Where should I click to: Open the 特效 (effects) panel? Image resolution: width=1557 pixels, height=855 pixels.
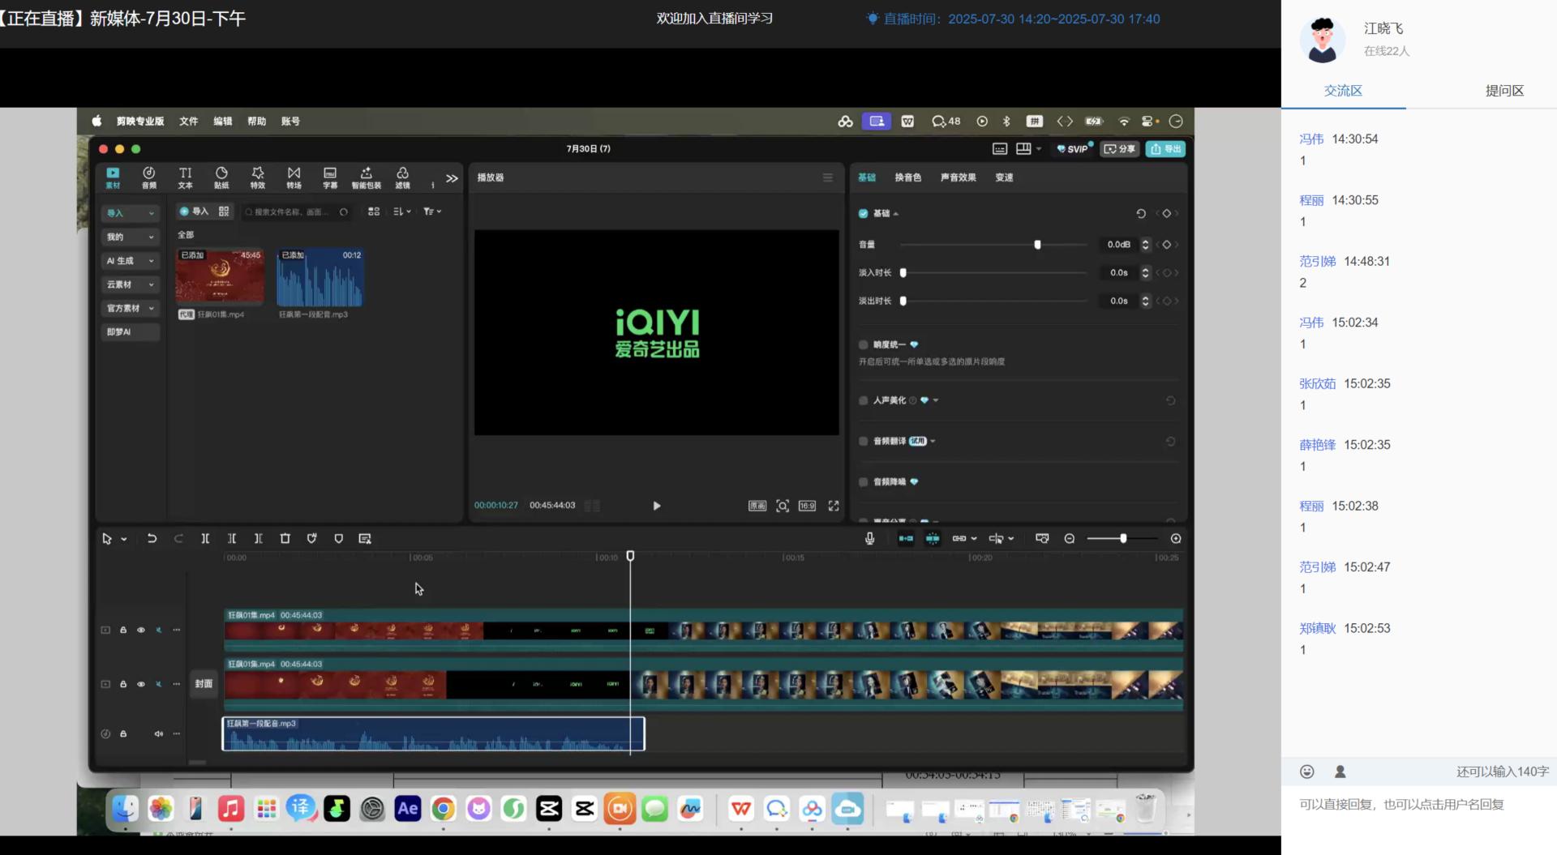[257, 177]
